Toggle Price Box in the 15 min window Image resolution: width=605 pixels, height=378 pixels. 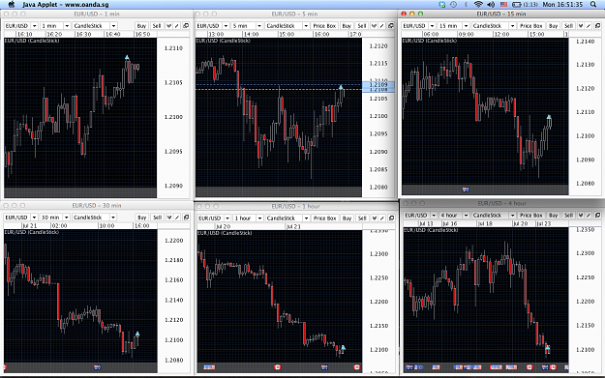tap(530, 26)
